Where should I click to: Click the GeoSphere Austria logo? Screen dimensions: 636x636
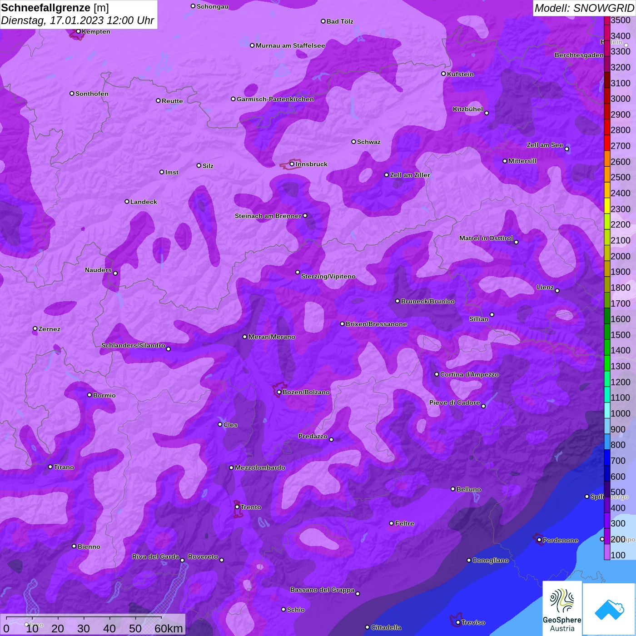[x=562, y=608]
